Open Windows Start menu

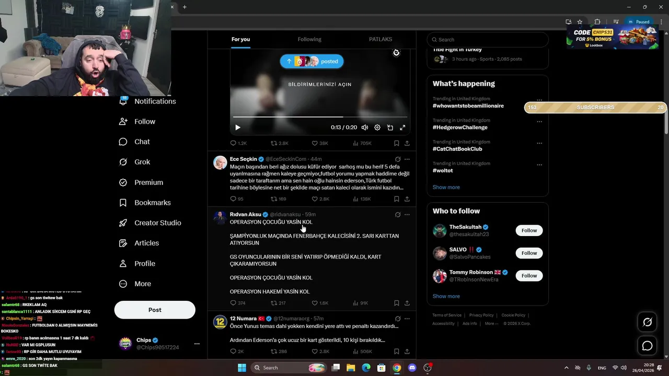pyautogui.click(x=242, y=368)
